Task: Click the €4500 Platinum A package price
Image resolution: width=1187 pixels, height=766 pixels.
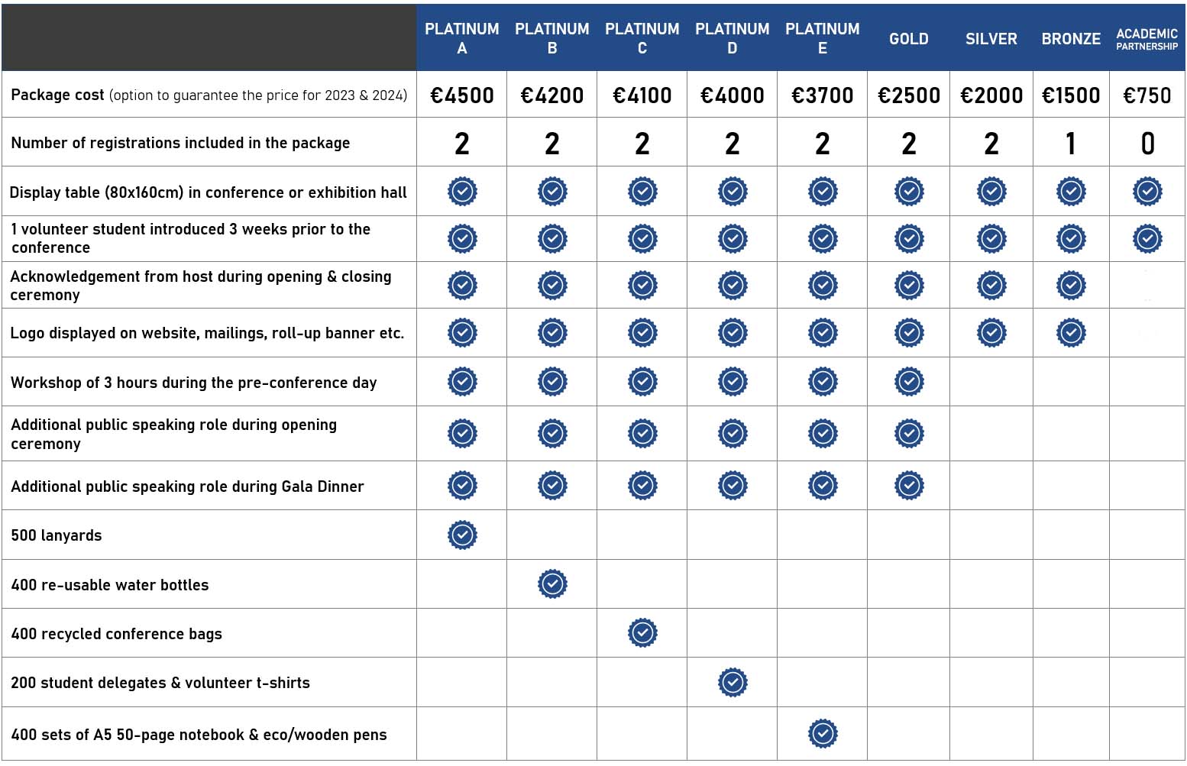Action: click(x=462, y=95)
